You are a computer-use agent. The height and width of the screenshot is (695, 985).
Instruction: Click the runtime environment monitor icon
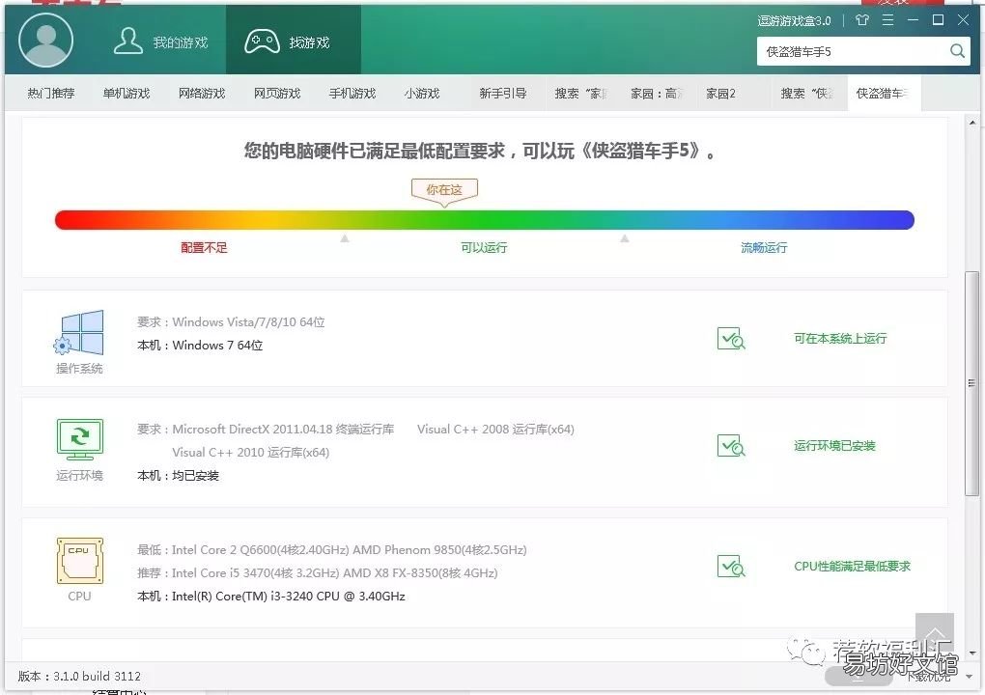[79, 440]
